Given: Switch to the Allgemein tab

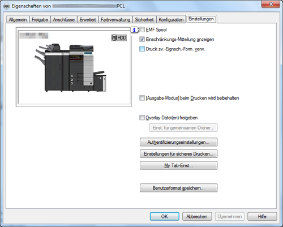Looking at the screenshot, I should [x=18, y=20].
